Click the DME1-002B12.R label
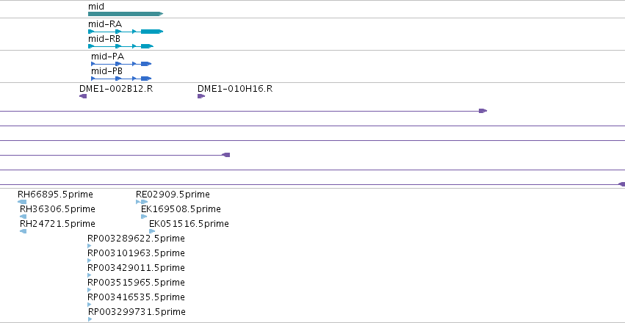 tap(116, 88)
